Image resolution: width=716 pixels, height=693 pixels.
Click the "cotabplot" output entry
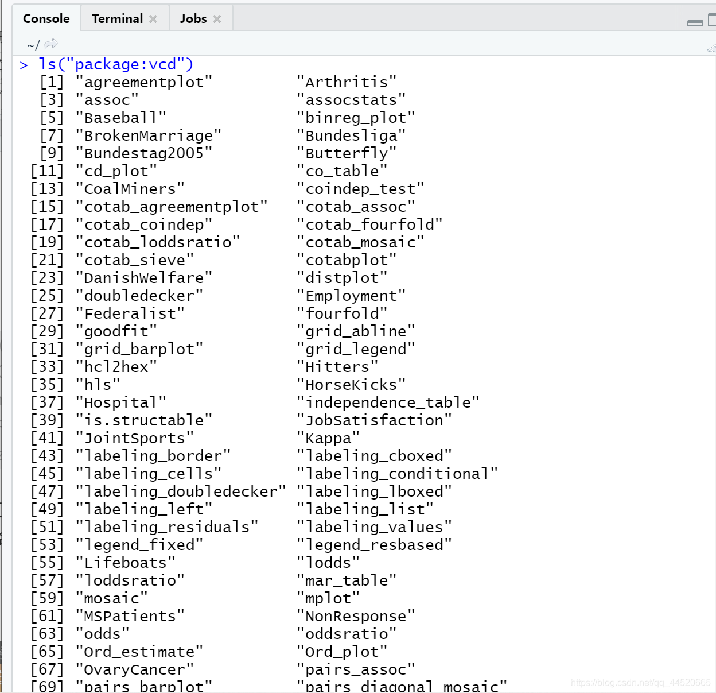pyautogui.click(x=347, y=260)
